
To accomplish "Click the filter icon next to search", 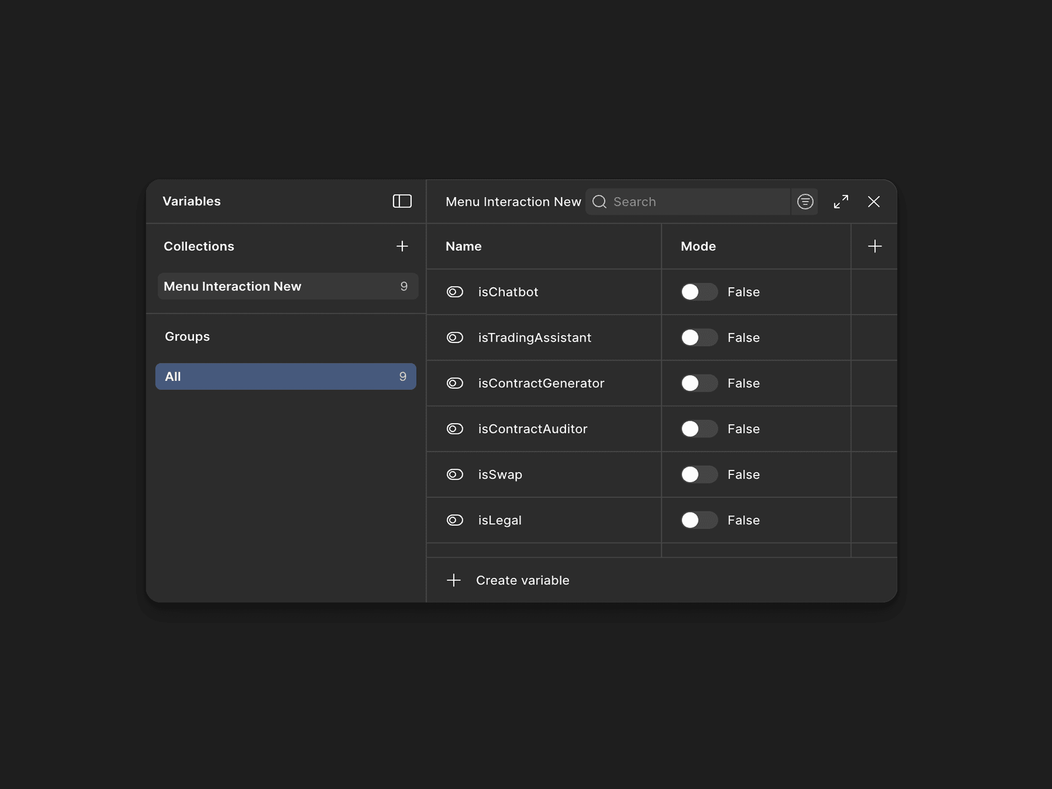I will coord(805,202).
